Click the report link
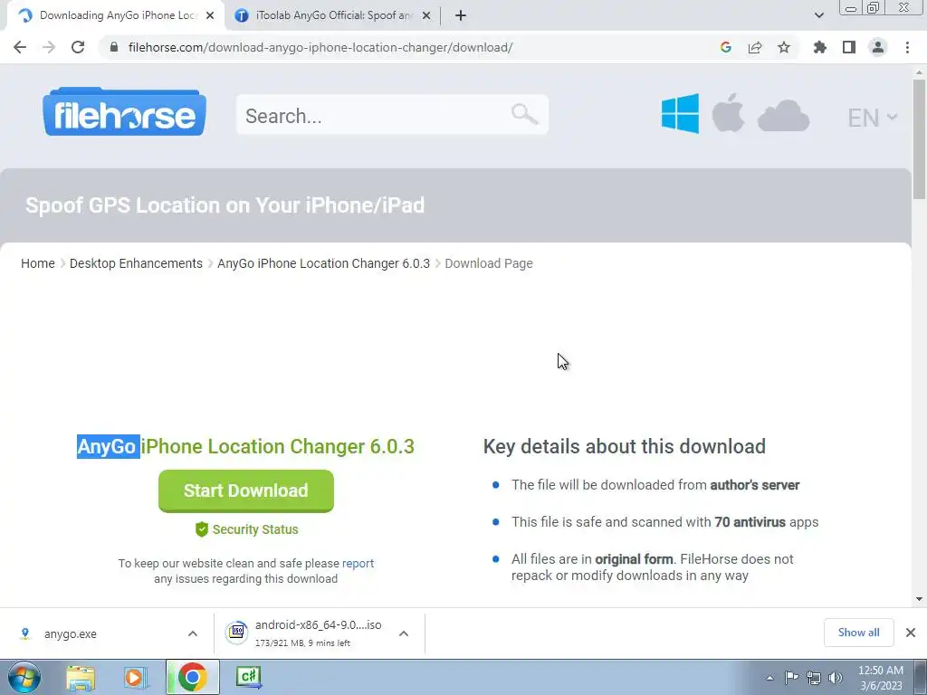This screenshot has height=695, width=927. pos(358,563)
